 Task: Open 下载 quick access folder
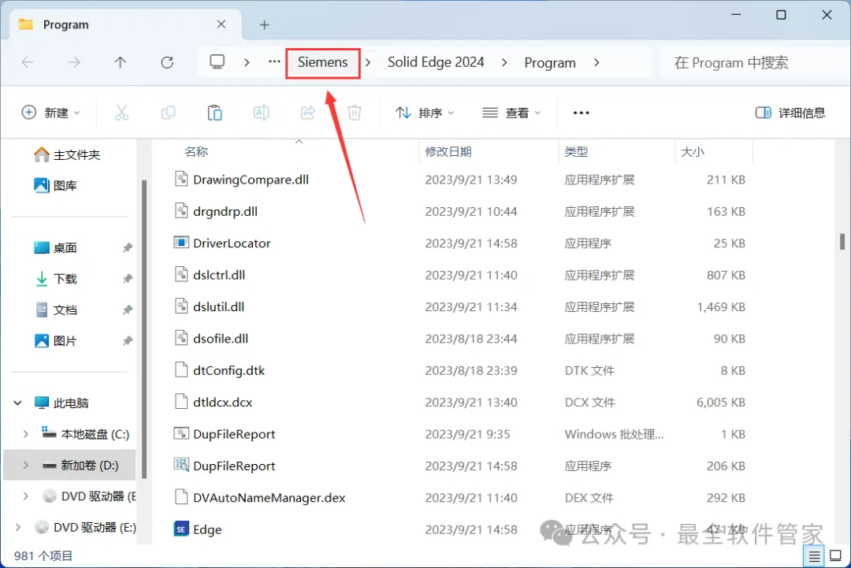[56, 279]
